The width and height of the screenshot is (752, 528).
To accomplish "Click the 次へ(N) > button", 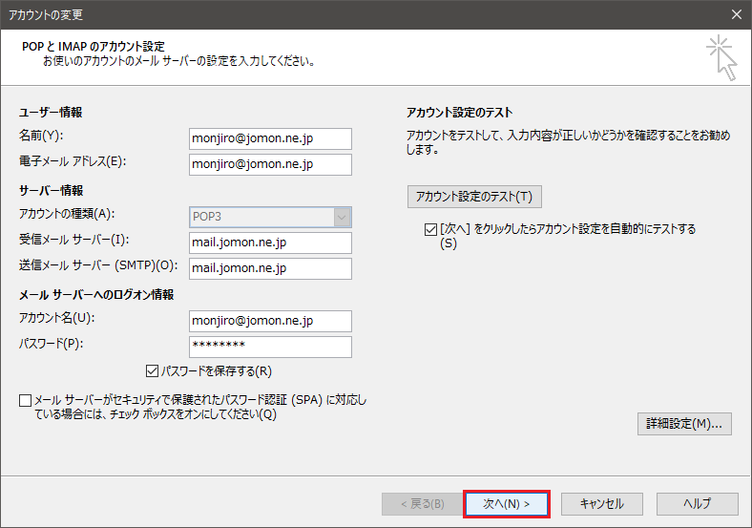I will (506, 503).
